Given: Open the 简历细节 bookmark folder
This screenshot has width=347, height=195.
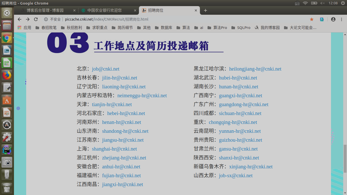Looking at the screenshot, I should [122, 28].
